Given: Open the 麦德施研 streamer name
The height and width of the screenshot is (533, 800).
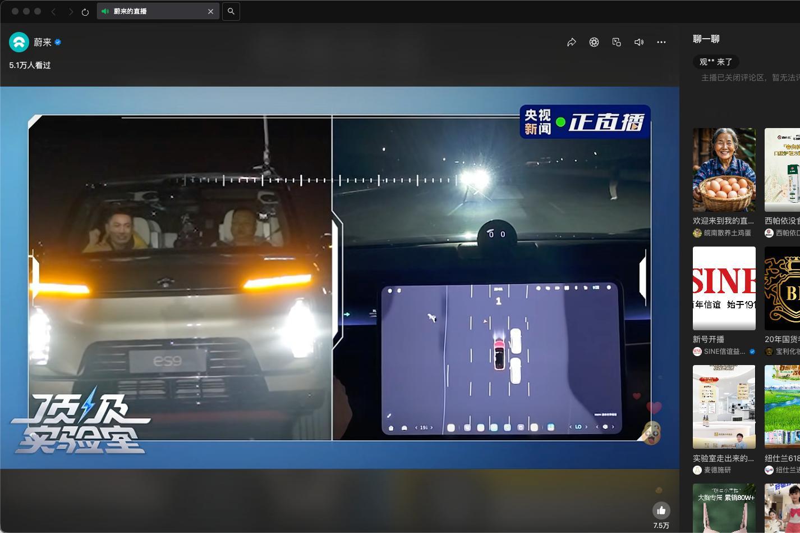Looking at the screenshot, I should pos(718,470).
